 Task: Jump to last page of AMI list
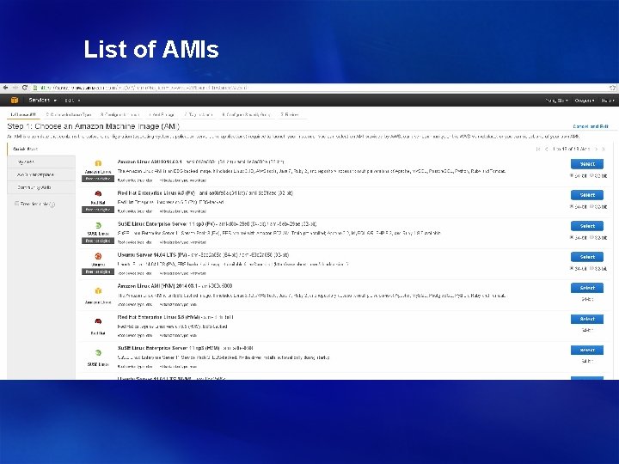click(604, 150)
